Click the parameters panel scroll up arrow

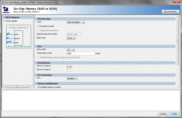178,17
